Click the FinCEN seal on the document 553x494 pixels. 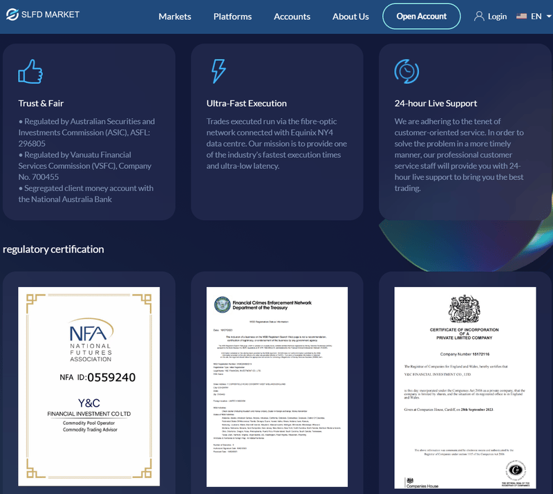[x=223, y=304]
